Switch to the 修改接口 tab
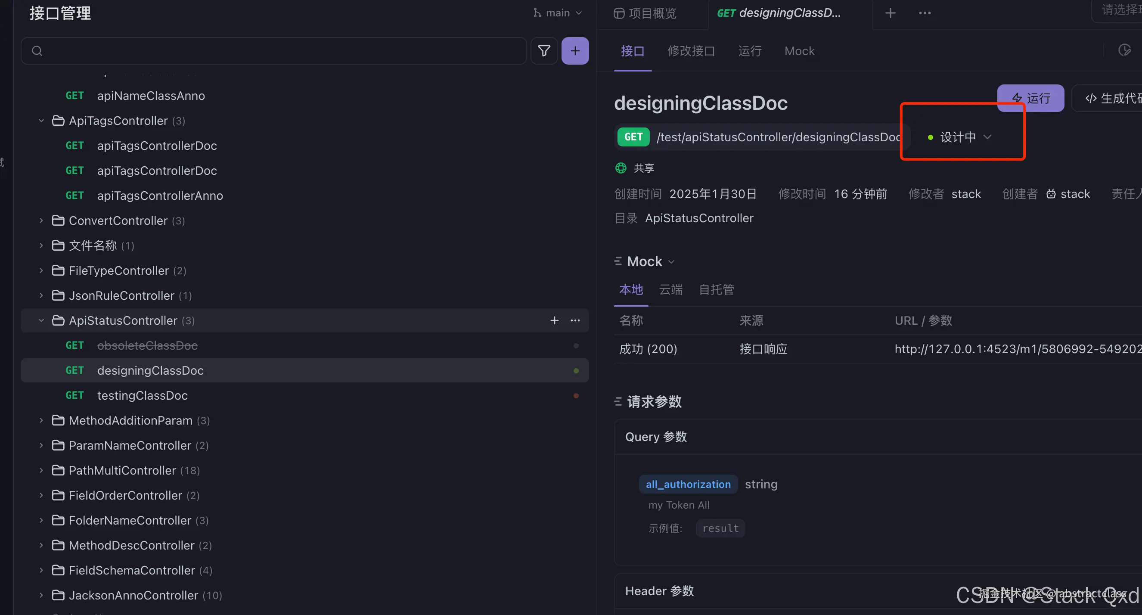Image resolution: width=1142 pixels, height=615 pixels. pyautogui.click(x=692, y=51)
